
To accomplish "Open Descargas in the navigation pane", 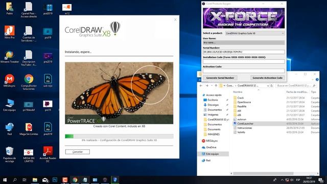I will point(213,105).
